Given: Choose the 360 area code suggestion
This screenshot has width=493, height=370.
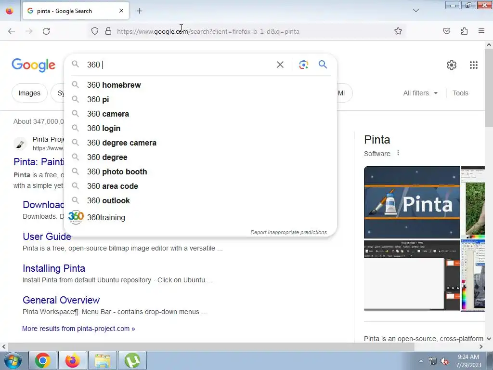Looking at the screenshot, I should pos(200,186).
